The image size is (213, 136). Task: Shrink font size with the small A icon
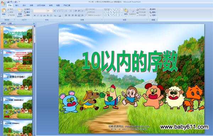click(58, 11)
